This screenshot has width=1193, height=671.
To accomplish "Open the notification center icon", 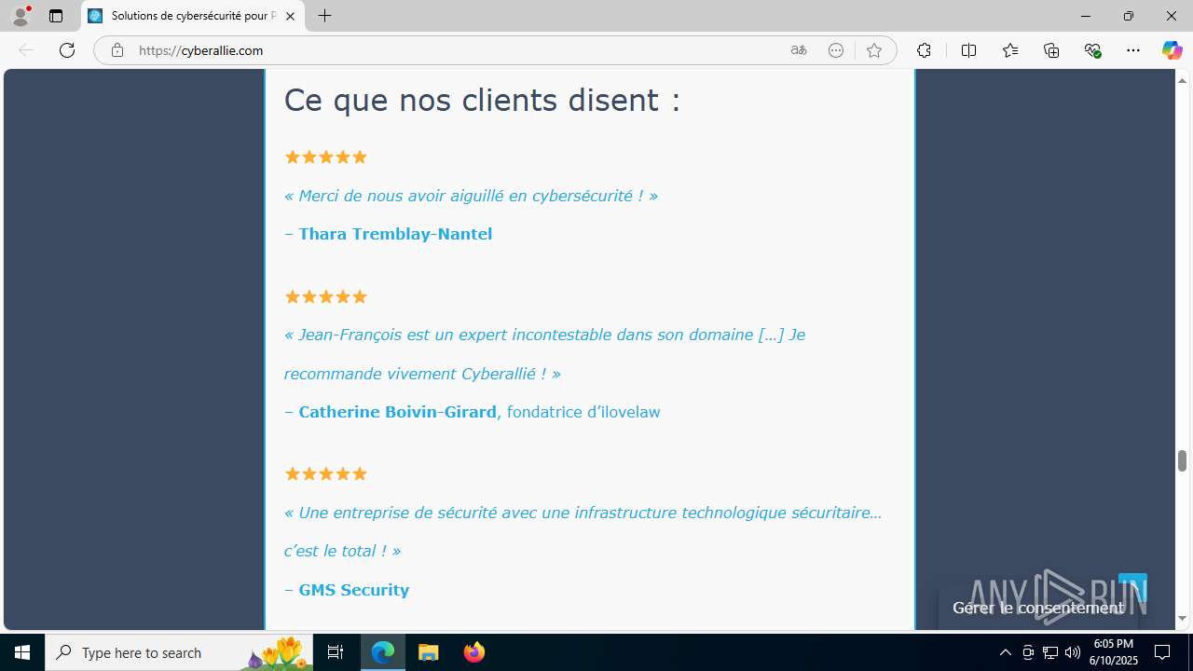I will click(1162, 652).
